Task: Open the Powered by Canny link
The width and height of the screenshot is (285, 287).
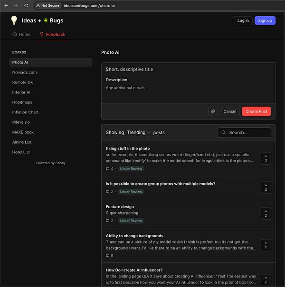Action: [x=51, y=163]
